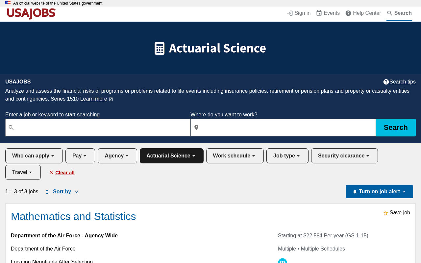Open the Security clearance filter
This screenshot has width=421, height=263.
click(344, 156)
